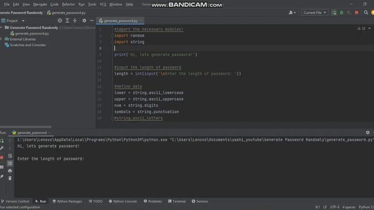Click the generate_password.py breadcrumb in navigation bar
Screen dimensions: 374x210
click(66, 13)
